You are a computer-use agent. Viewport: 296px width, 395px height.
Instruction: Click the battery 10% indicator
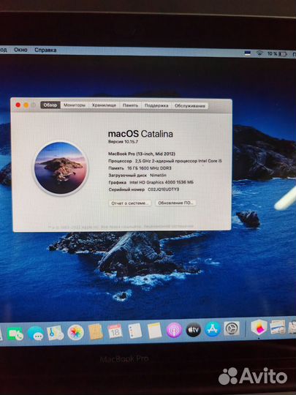point(277,53)
